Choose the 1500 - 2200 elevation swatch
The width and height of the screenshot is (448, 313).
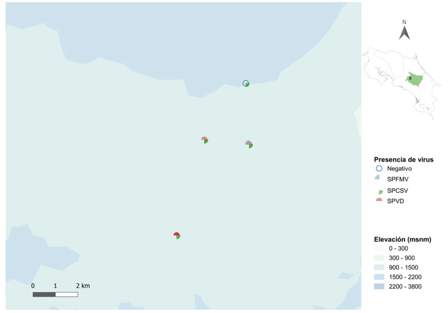(380, 277)
